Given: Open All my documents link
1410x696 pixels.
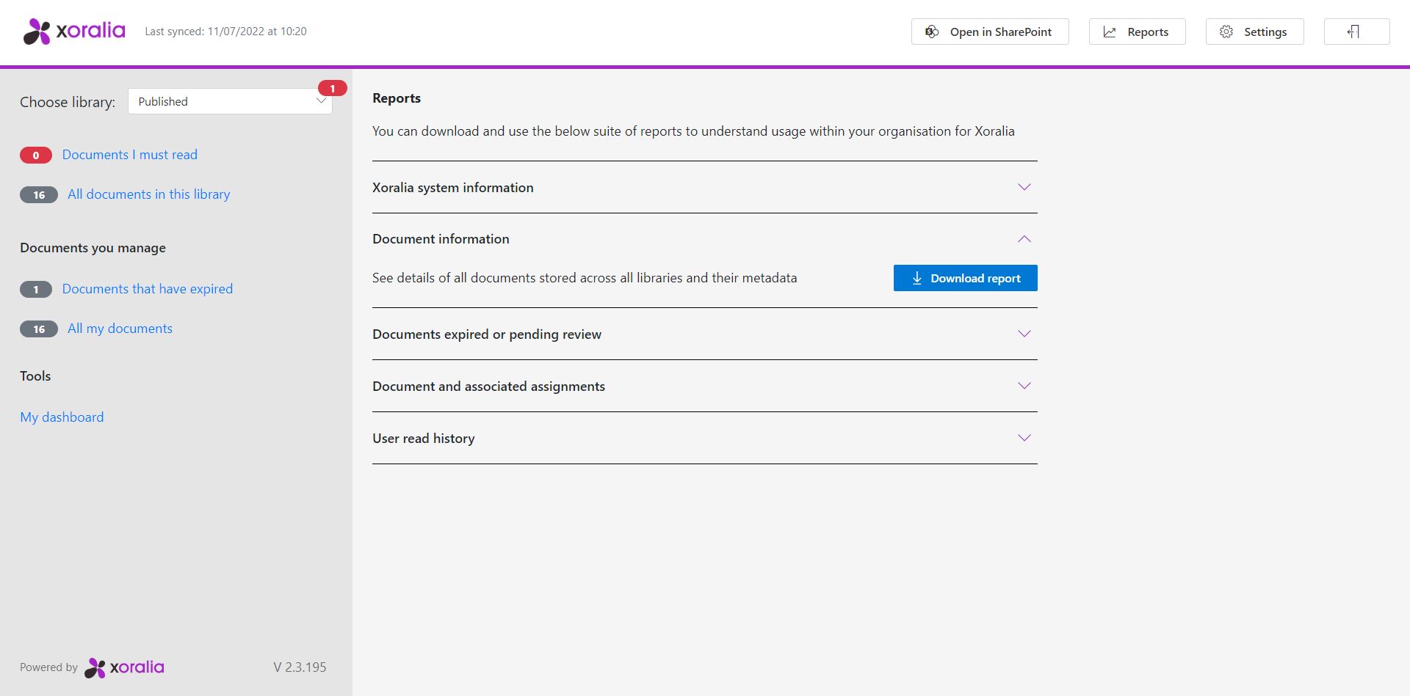Looking at the screenshot, I should (x=120, y=329).
